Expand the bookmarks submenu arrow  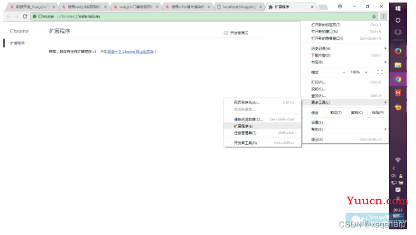385,62
